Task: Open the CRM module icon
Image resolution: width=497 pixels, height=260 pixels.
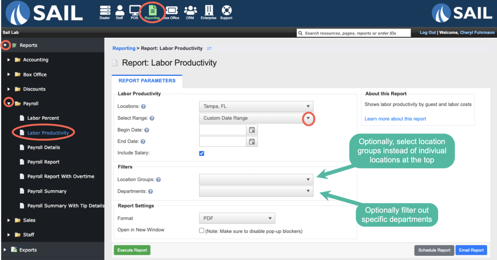Action: click(190, 12)
